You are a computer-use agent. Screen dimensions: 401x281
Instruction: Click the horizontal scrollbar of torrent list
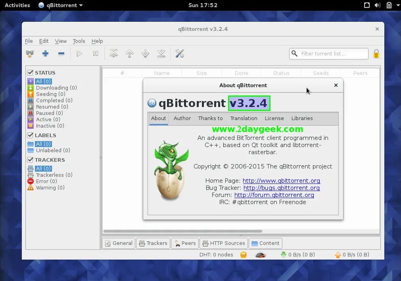[x=183, y=231]
